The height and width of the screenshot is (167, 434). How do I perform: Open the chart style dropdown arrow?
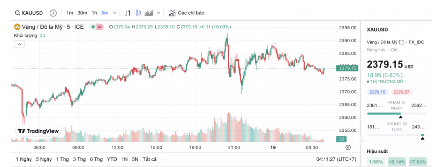point(158,13)
